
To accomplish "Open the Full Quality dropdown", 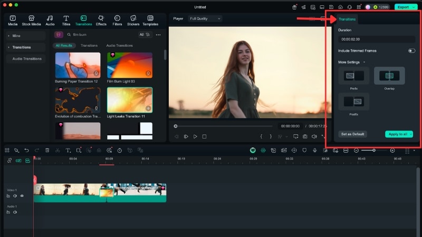I will click(205, 18).
